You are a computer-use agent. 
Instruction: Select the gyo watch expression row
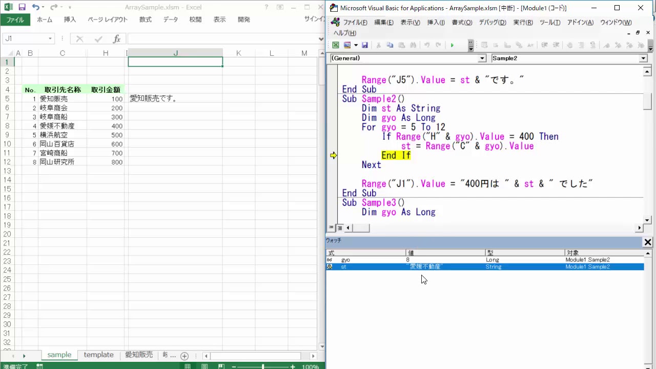[345, 260]
